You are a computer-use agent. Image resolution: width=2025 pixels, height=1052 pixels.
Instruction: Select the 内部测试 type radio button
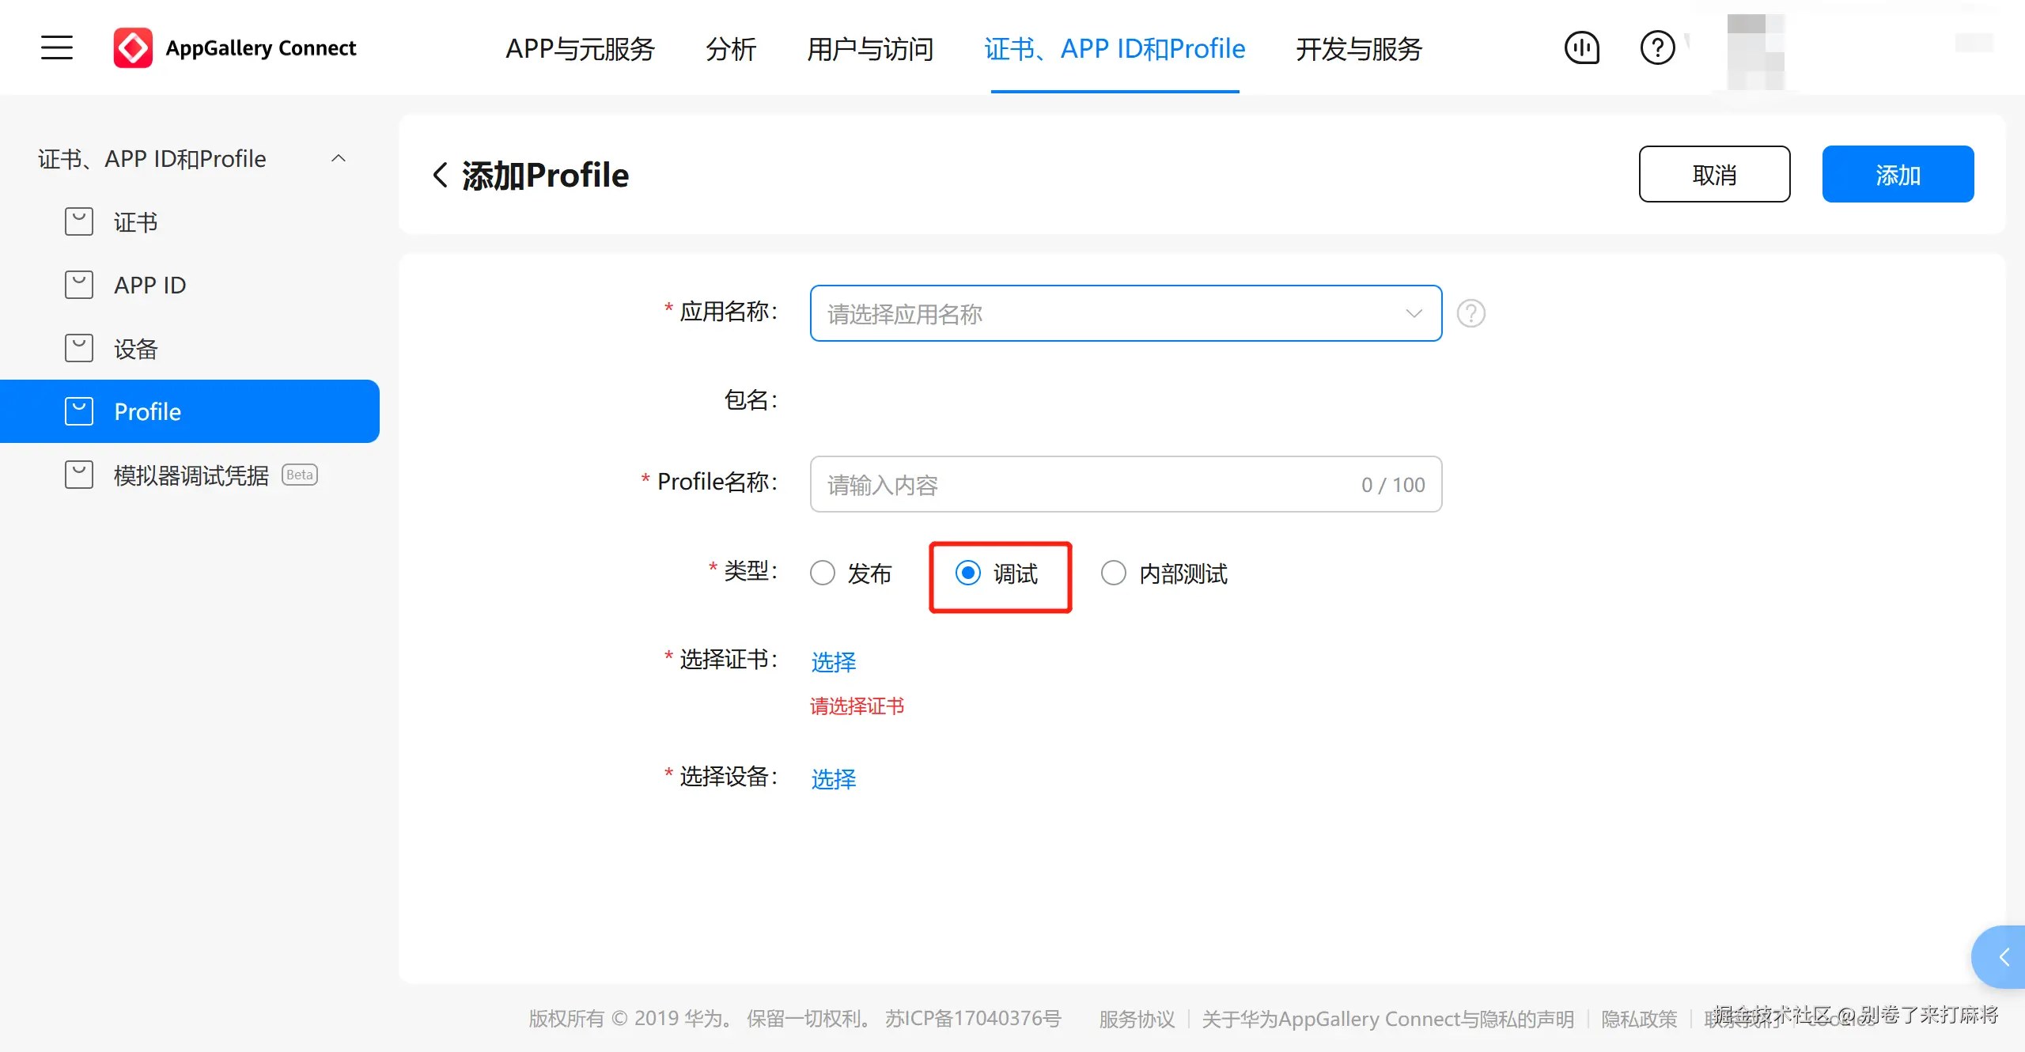pyautogui.click(x=1114, y=573)
